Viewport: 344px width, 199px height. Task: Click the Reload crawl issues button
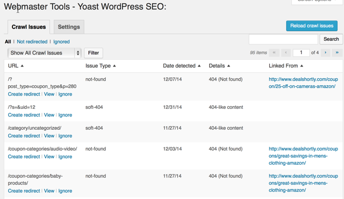click(312, 26)
